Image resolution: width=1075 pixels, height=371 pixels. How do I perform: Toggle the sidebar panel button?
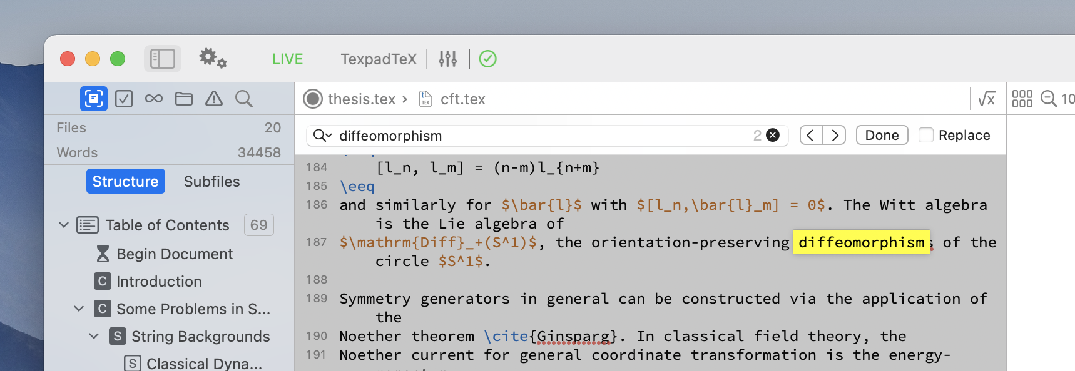click(163, 59)
